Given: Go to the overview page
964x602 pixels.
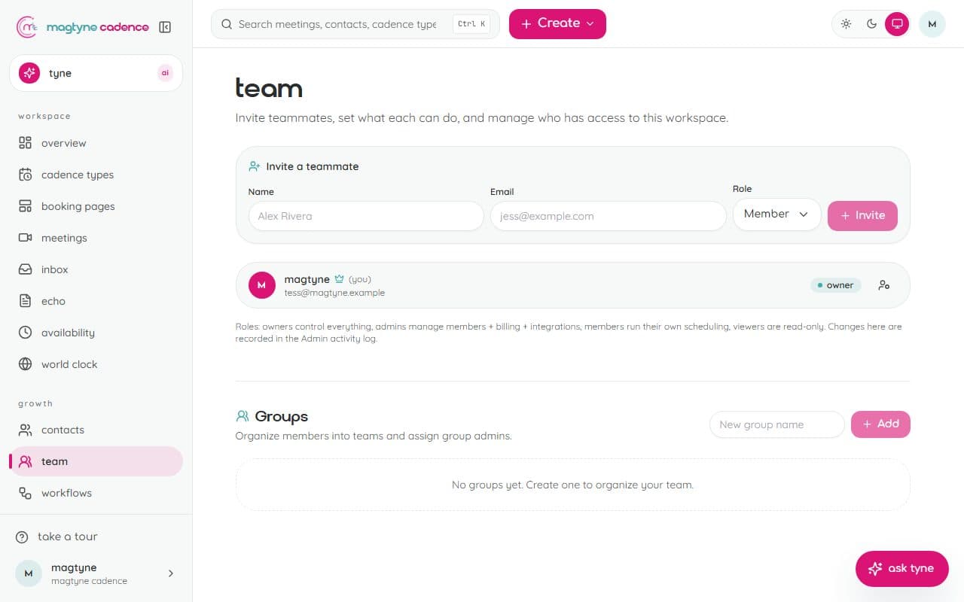Looking at the screenshot, I should click(96, 143).
